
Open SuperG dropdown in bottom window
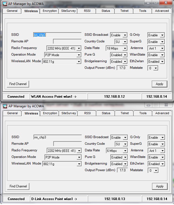pyautogui.click(x=156, y=144)
